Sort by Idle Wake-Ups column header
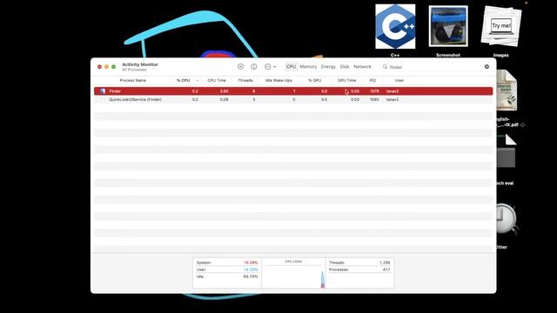 point(278,81)
